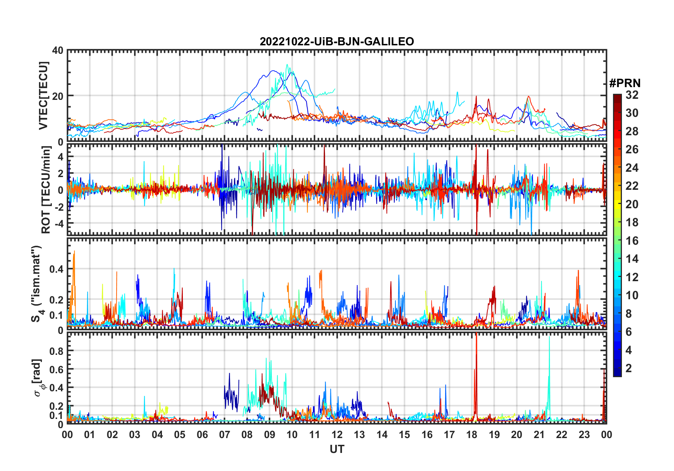The height and width of the screenshot is (471, 674).
Task: Click the S4 ("ism.mat") y-axis label
Action: coord(36,284)
